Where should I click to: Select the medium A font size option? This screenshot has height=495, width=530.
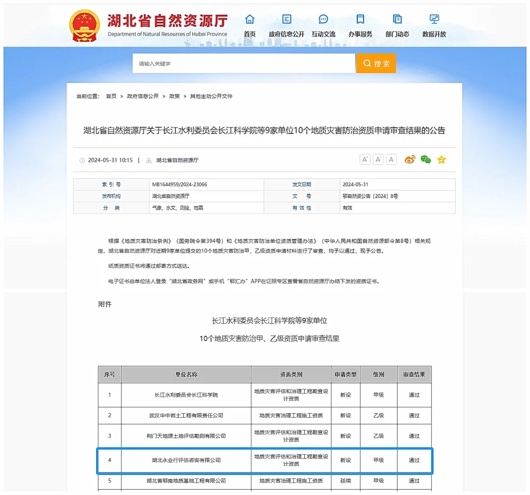378,159
